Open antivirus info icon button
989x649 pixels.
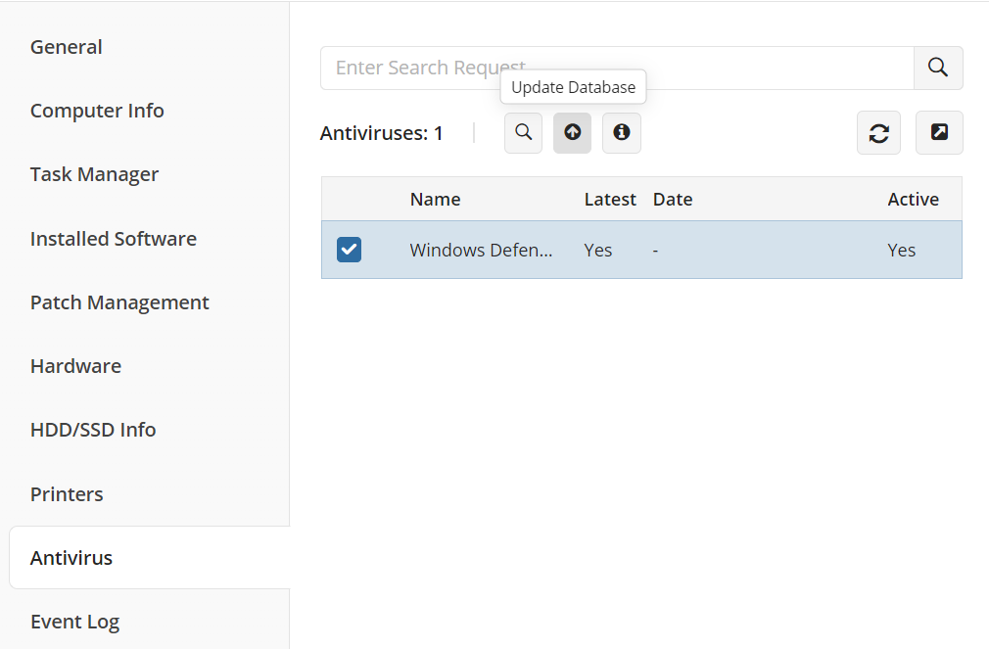(621, 132)
